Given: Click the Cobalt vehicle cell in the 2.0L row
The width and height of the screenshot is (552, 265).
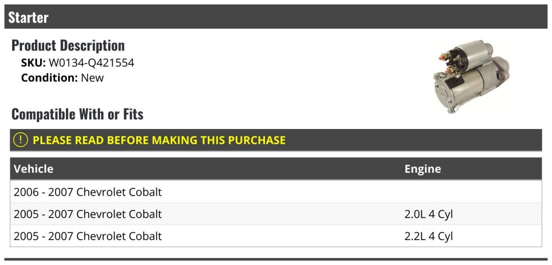Looking at the screenshot, I should (88, 214).
